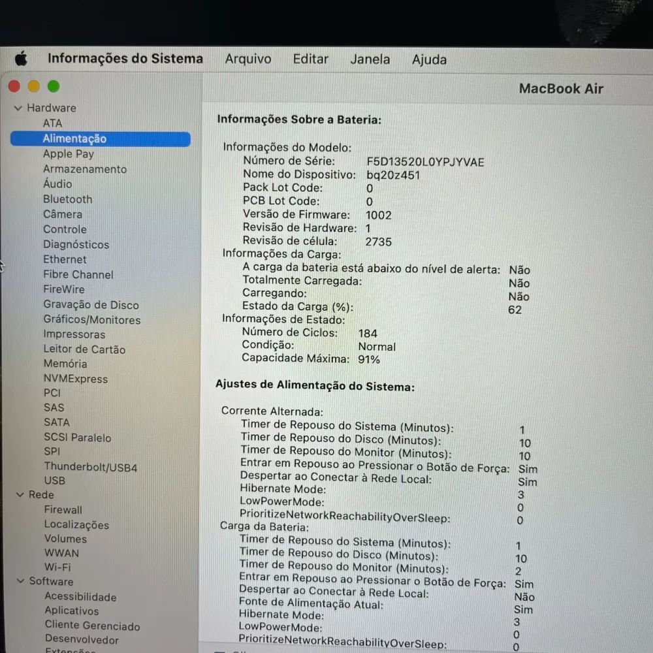
Task: Select Firewall under Rede
Action: pos(63,510)
